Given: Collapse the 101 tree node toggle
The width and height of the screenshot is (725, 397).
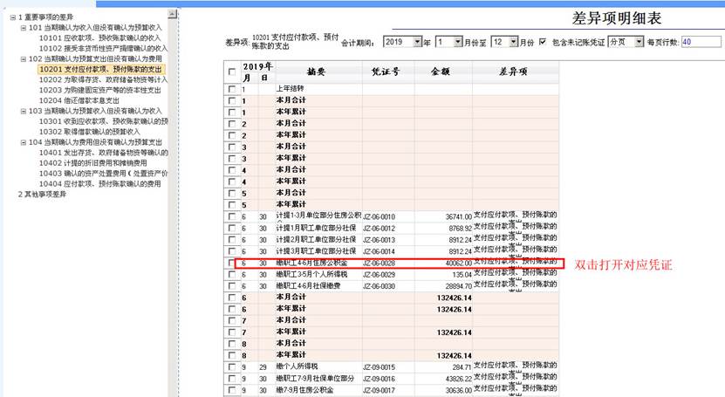Looking at the screenshot, I should tap(23, 28).
